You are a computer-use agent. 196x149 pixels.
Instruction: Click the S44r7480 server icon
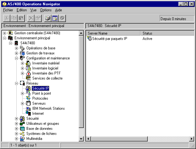click(x=16, y=43)
